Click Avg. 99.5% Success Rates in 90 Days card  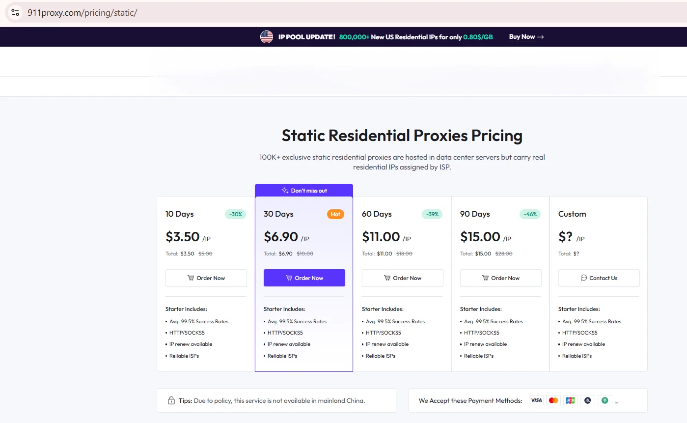(x=494, y=321)
